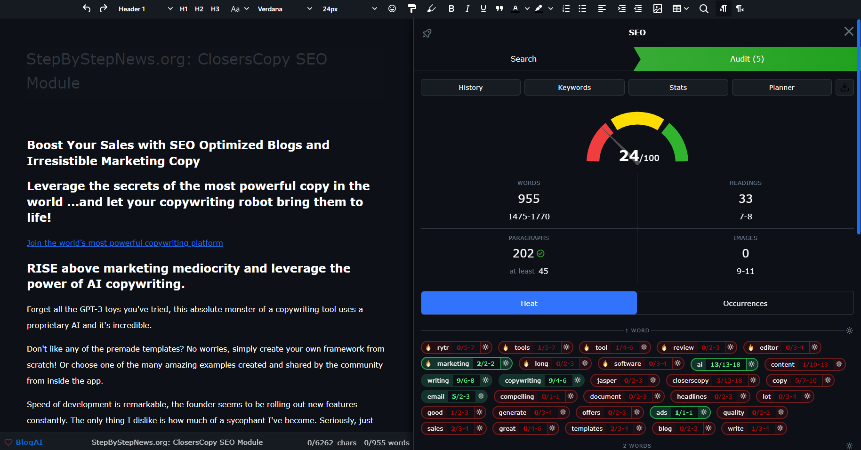Viewport: 861px width, 450px height.
Task: Redo the last edit
Action: tap(104, 8)
